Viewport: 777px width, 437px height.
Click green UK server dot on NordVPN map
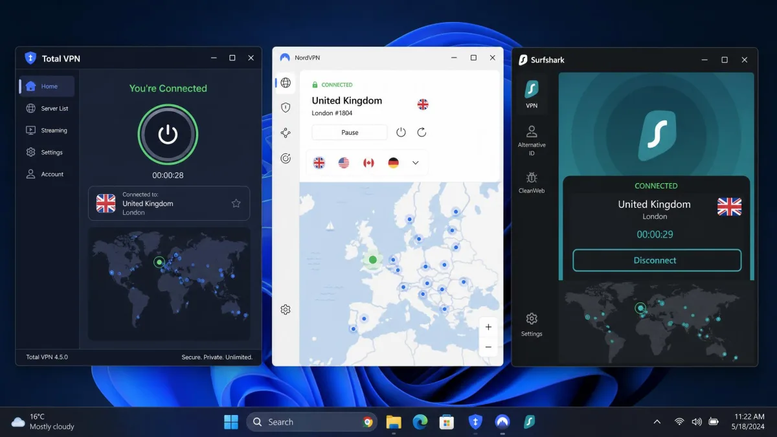(x=373, y=260)
